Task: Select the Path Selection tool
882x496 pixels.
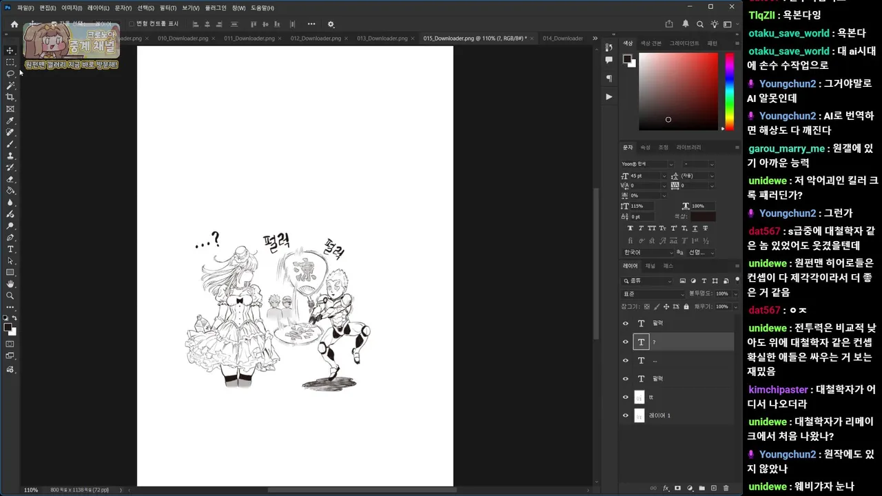Action: (10, 260)
